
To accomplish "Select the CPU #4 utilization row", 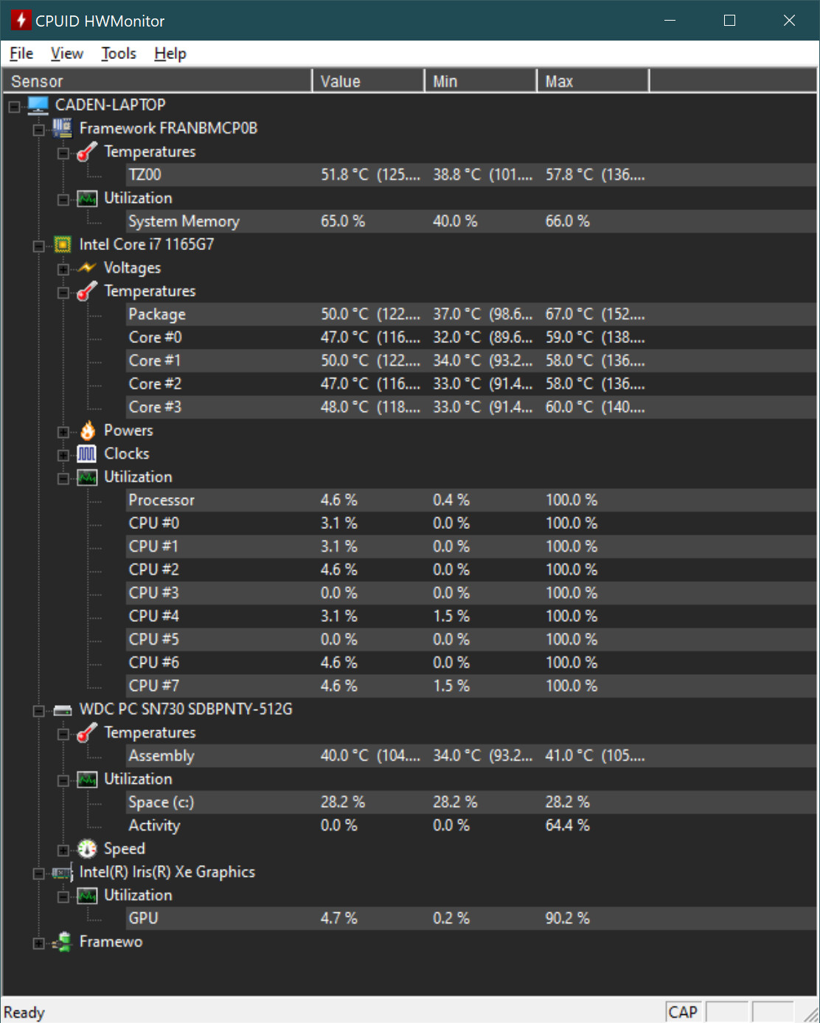I will click(x=471, y=617).
